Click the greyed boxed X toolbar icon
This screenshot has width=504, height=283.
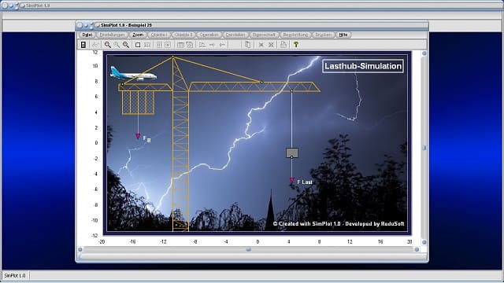(x=168, y=45)
